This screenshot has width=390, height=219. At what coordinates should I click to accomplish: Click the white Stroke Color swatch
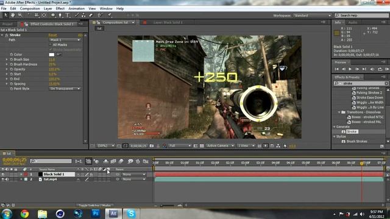coord(51,54)
